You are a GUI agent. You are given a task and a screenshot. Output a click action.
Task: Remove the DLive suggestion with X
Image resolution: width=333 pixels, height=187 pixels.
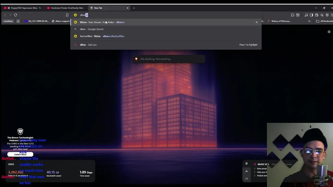click(x=257, y=22)
